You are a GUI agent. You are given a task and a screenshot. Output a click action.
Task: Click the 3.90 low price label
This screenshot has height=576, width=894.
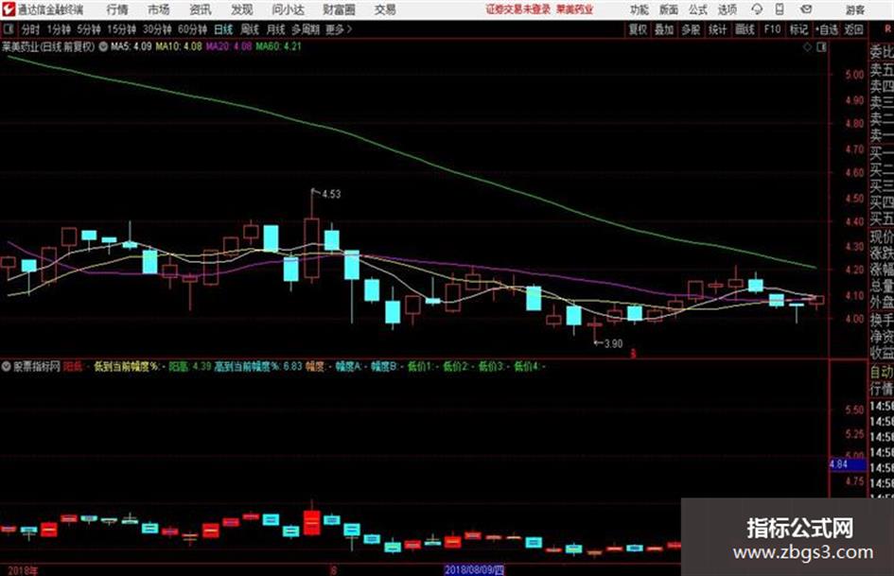[613, 344]
